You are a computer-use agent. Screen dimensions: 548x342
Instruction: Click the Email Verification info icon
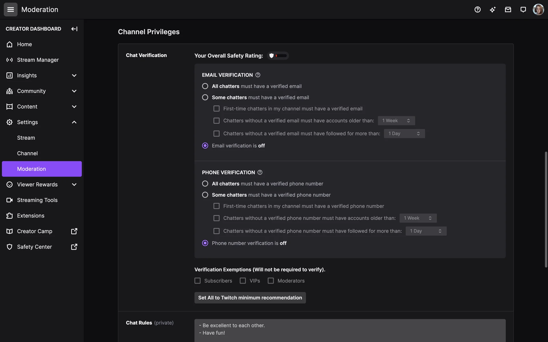click(258, 75)
